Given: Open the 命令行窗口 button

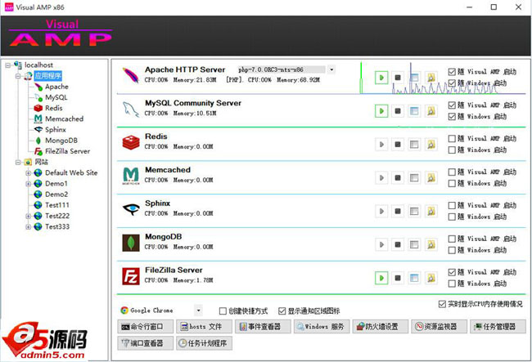Looking at the screenshot, I should tap(146, 326).
